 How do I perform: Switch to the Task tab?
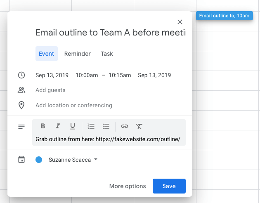pyautogui.click(x=107, y=54)
